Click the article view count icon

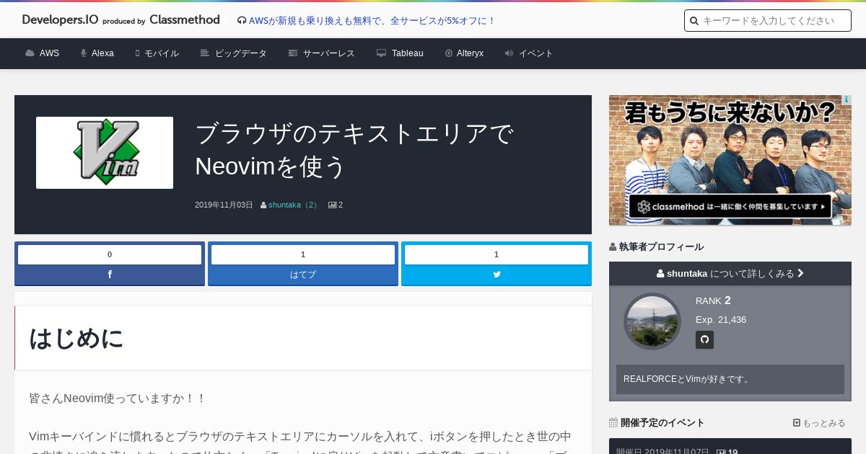(x=332, y=205)
